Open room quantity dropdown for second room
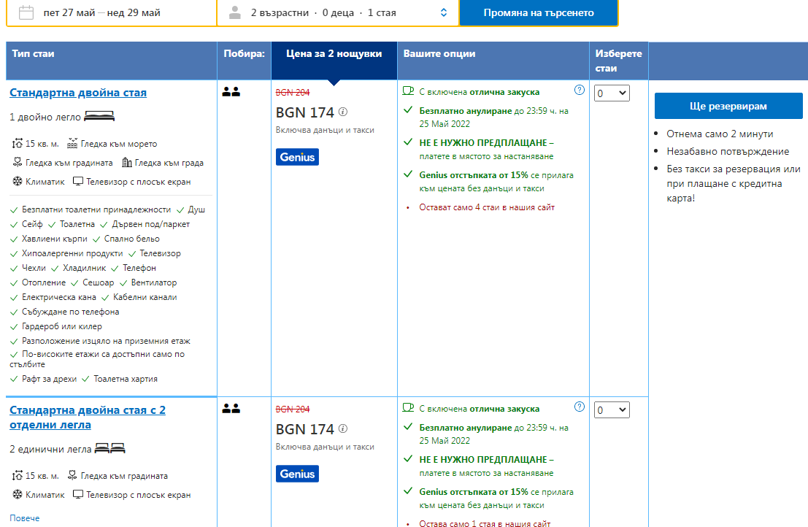Screen dimensions: 808x527 coord(612,410)
